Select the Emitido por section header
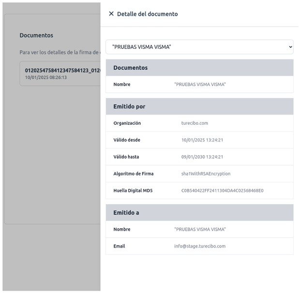 (129, 106)
